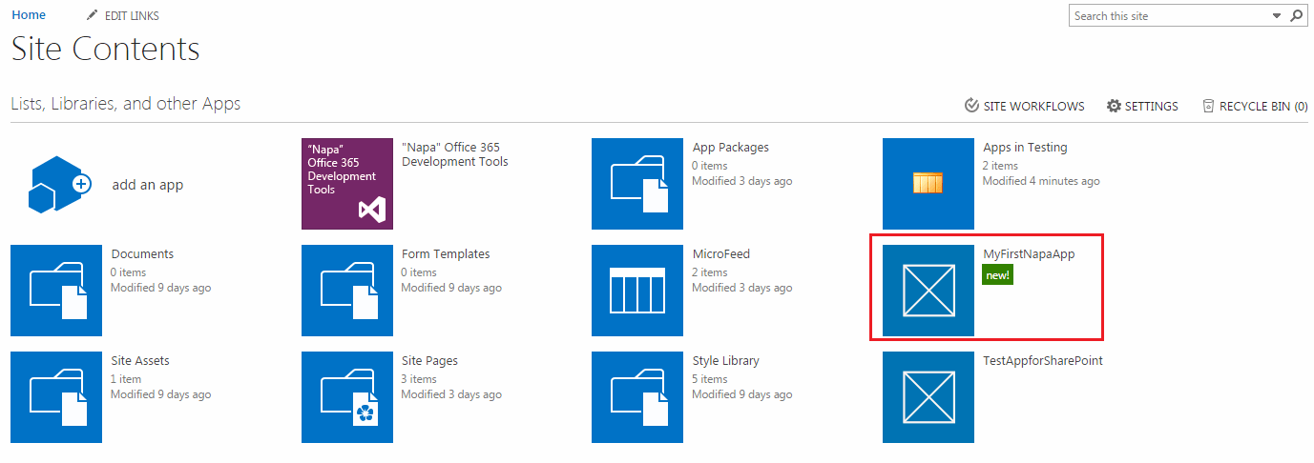Launch the TestAppforSharePoint tile icon

click(928, 397)
